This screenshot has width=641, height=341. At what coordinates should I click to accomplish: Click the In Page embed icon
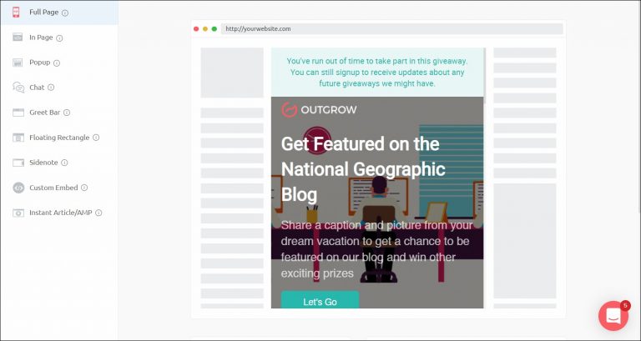point(18,38)
